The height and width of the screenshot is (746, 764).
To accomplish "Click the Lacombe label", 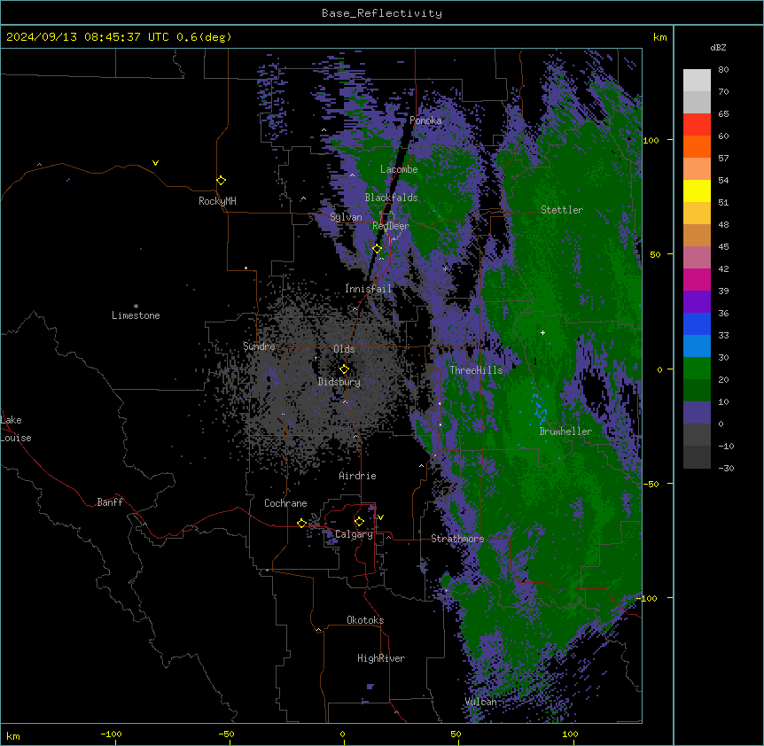I will pos(399,169).
